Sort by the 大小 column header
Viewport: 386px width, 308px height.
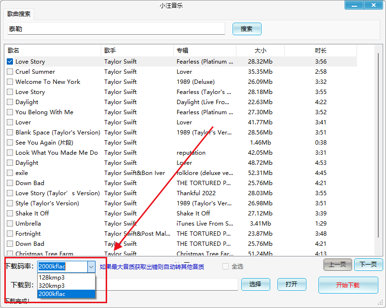260,51
